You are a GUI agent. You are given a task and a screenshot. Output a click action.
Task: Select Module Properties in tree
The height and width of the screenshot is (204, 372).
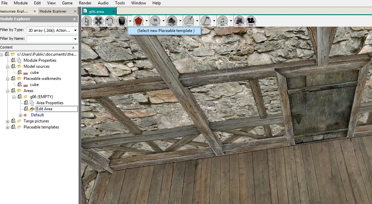click(x=40, y=60)
